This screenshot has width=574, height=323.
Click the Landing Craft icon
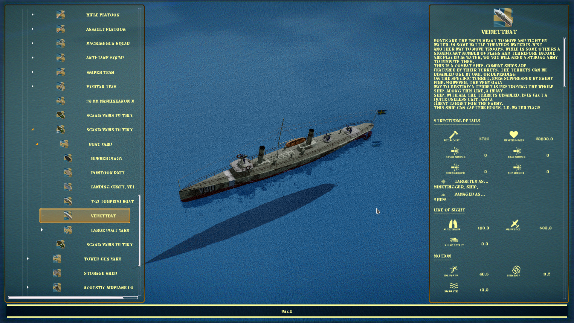(68, 187)
